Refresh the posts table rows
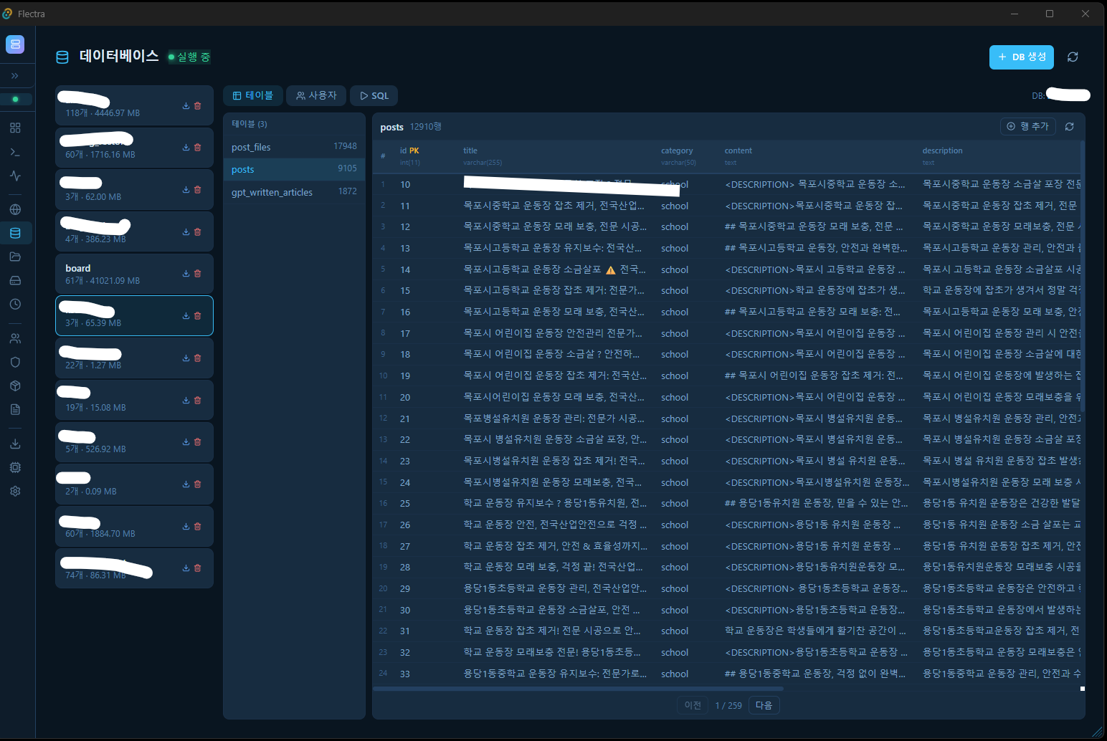1107x741 pixels. 1069,127
